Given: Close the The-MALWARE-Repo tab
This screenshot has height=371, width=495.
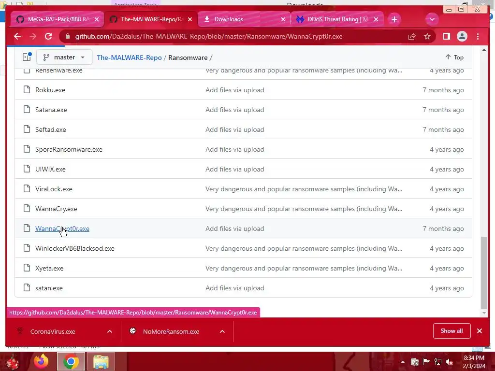Looking at the screenshot, I should point(189,19).
